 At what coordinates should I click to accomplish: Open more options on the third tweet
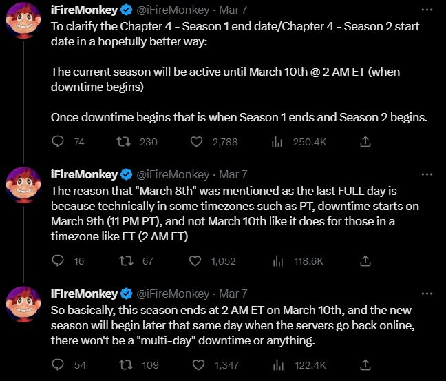point(427,294)
